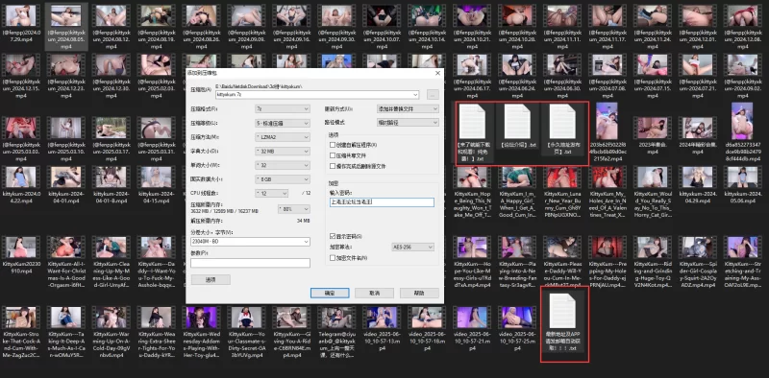Select the file kittyxkum-2024-04-01.mp4
769x378 pixels.
pos(66,185)
